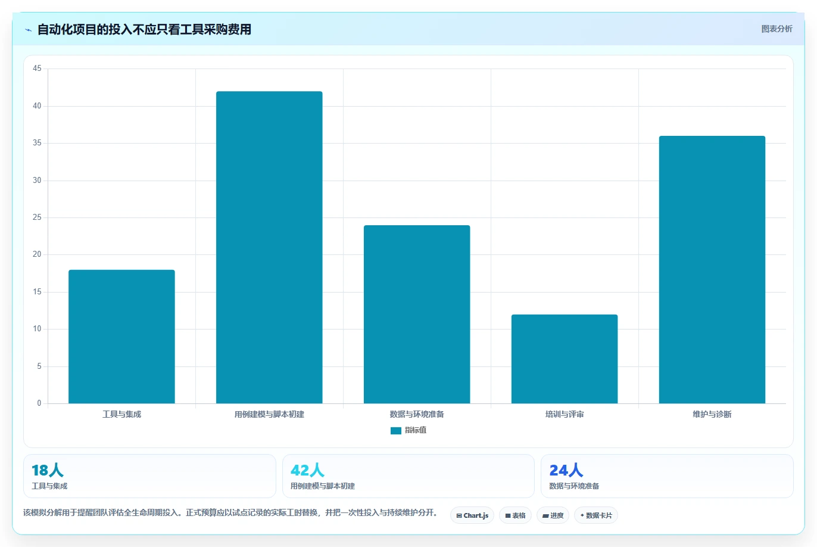Open the 24人 数据与环境准备 stat card
The width and height of the screenshot is (817, 547).
pyautogui.click(x=667, y=476)
